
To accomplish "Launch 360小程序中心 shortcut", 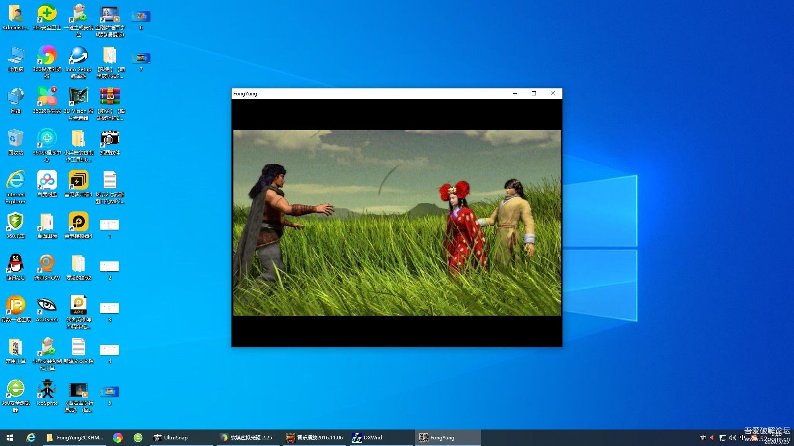I will pos(47,145).
